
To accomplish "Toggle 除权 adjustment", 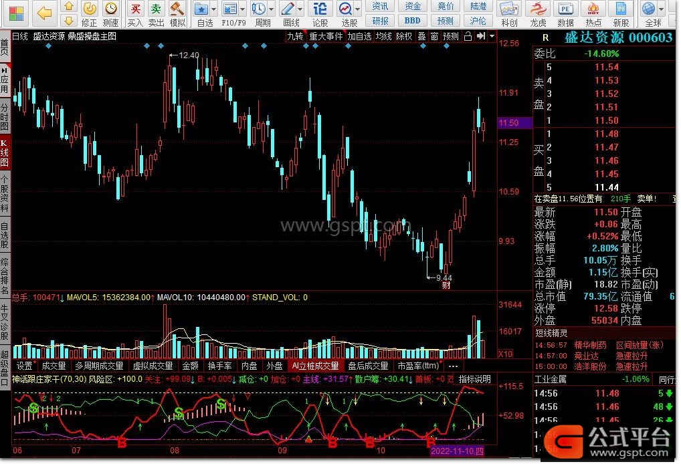I will point(404,37).
